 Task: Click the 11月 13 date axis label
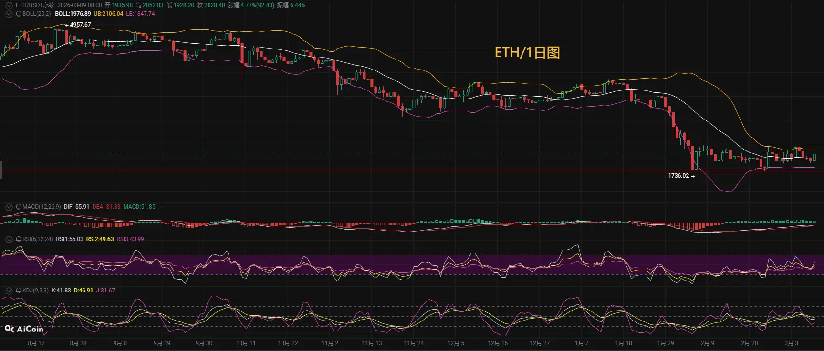[x=372, y=343]
